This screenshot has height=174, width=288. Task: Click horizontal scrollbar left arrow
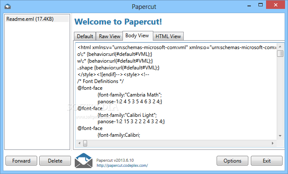coord(79,143)
